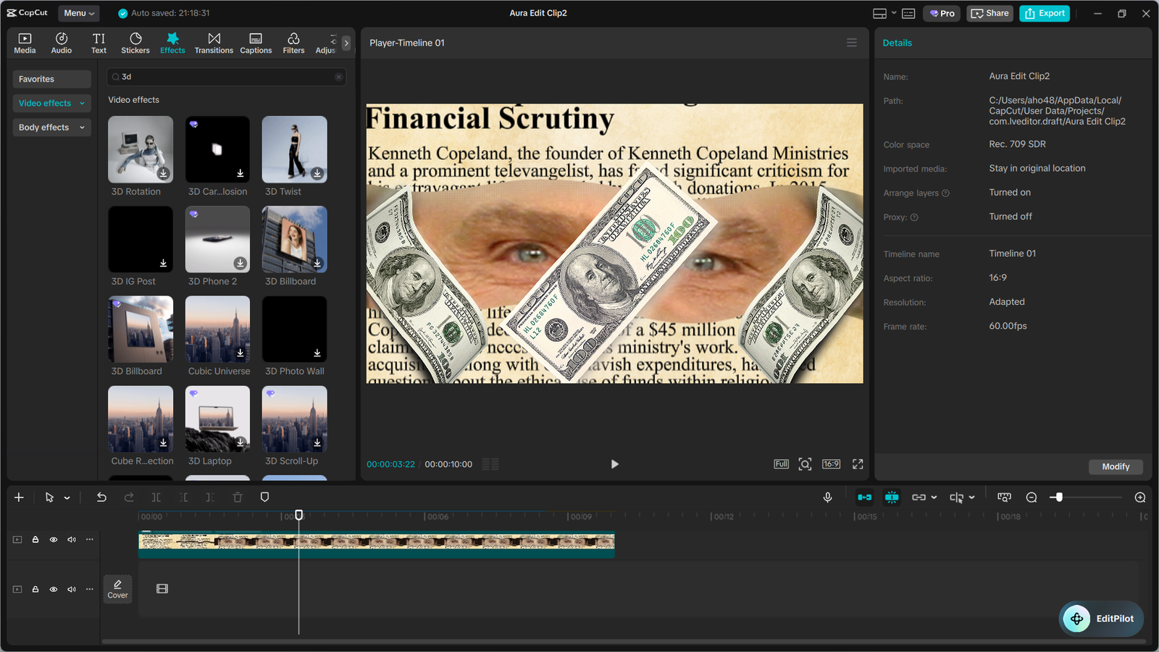Select the 3D Billboard effect thumbnail
Viewport: 1159px width, 652px height.
tap(294, 240)
